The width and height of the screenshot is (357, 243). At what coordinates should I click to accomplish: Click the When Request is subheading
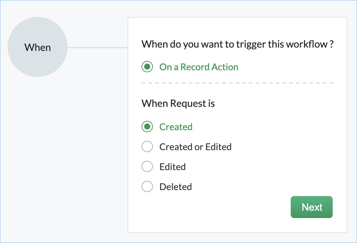pos(178,104)
